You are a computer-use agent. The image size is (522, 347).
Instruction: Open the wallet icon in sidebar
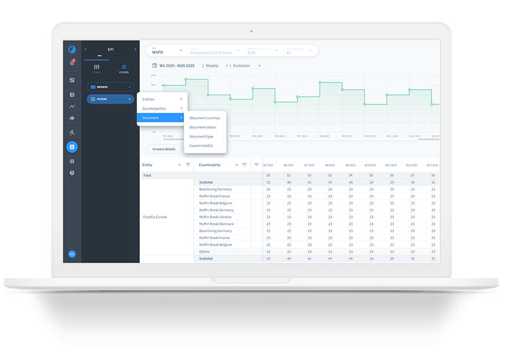point(72,95)
